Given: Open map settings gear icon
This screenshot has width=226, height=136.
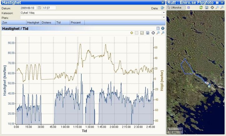Looking at the screenshot, I should click(212, 7).
